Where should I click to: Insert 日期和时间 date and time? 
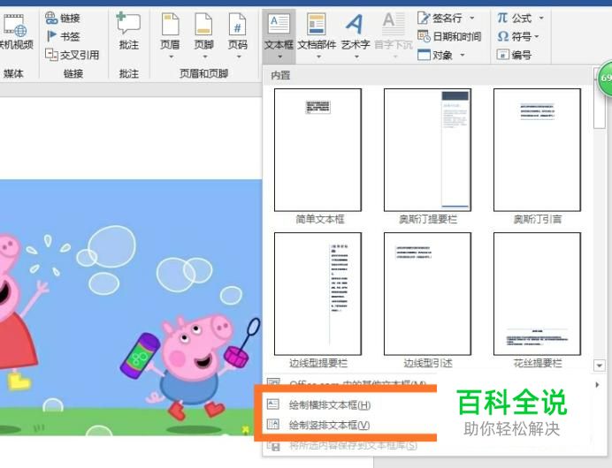(449, 36)
